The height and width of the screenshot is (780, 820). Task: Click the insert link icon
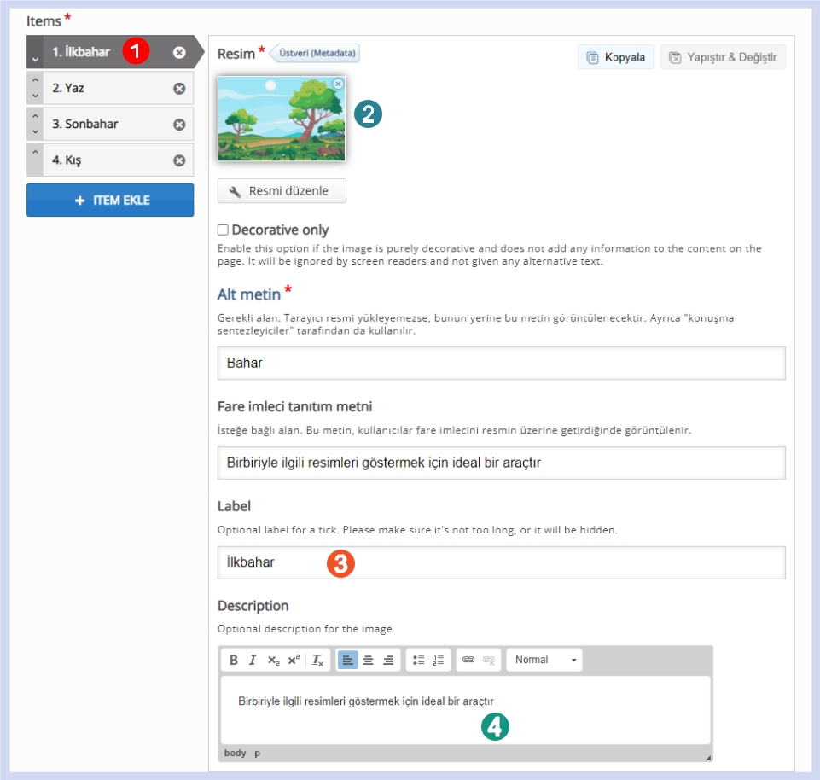pos(468,660)
